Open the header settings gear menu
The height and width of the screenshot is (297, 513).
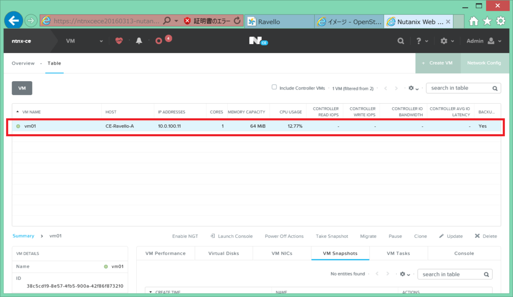[447, 41]
